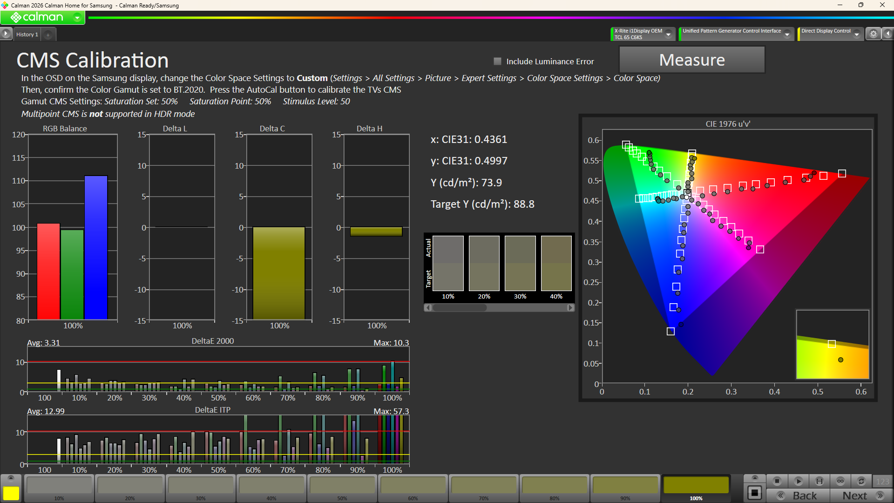Click the Next button
Image resolution: width=894 pixels, height=503 pixels.
[861, 496]
